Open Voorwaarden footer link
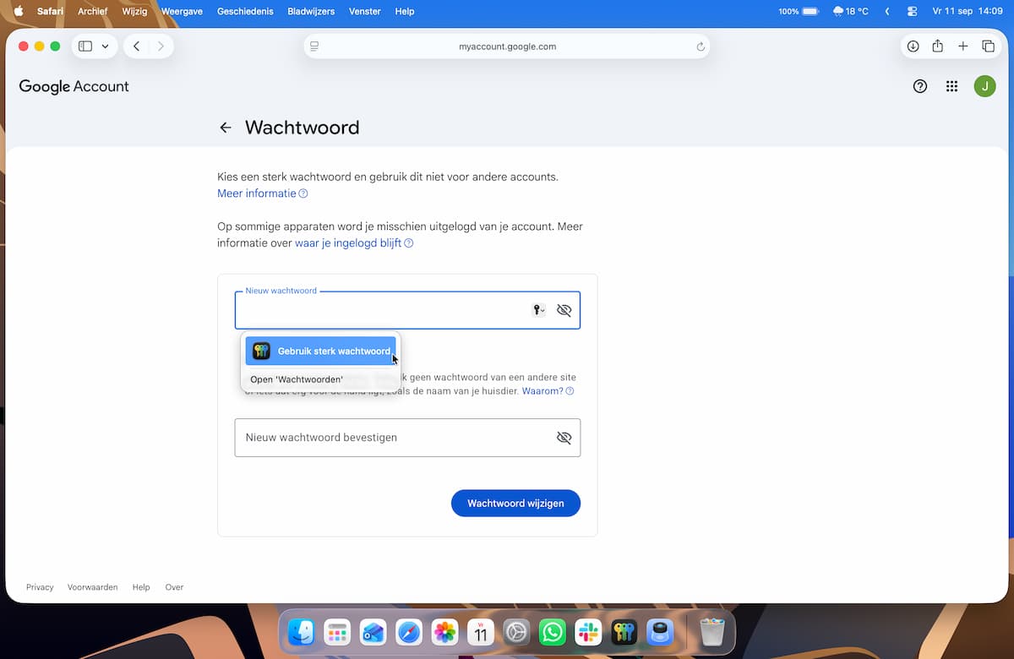The width and height of the screenshot is (1014, 659). point(93,587)
